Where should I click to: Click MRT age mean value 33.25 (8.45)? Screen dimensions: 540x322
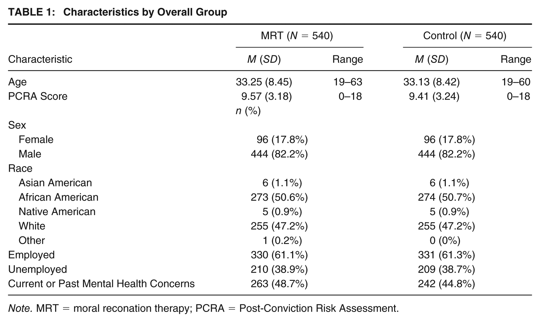264,82
